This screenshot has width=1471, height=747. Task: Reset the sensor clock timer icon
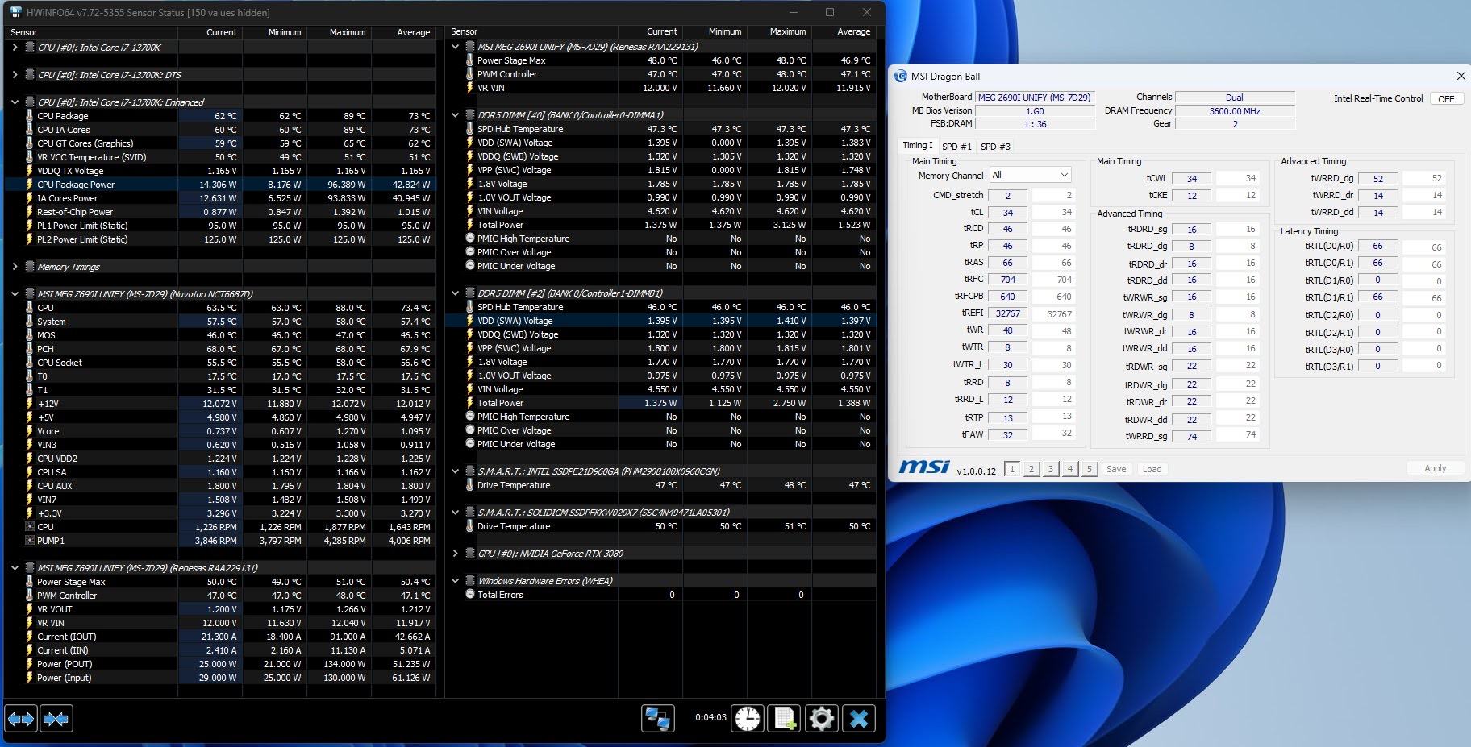[748, 718]
